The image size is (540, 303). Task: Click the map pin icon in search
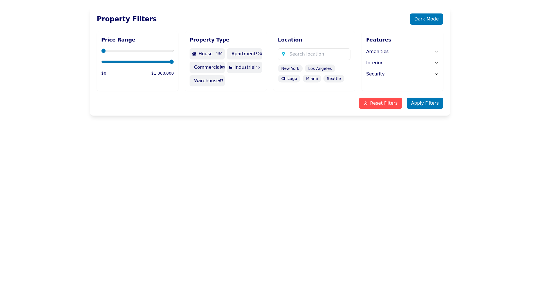pyautogui.click(x=283, y=54)
